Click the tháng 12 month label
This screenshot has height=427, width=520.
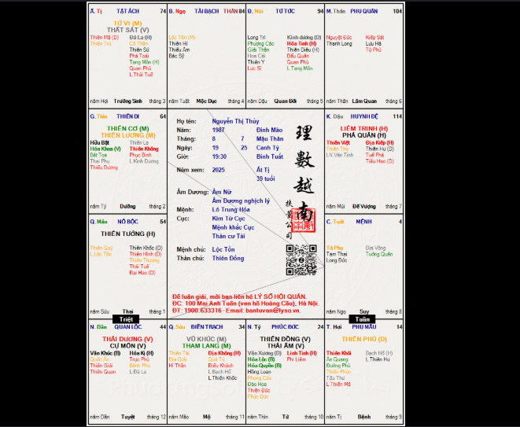click(157, 417)
